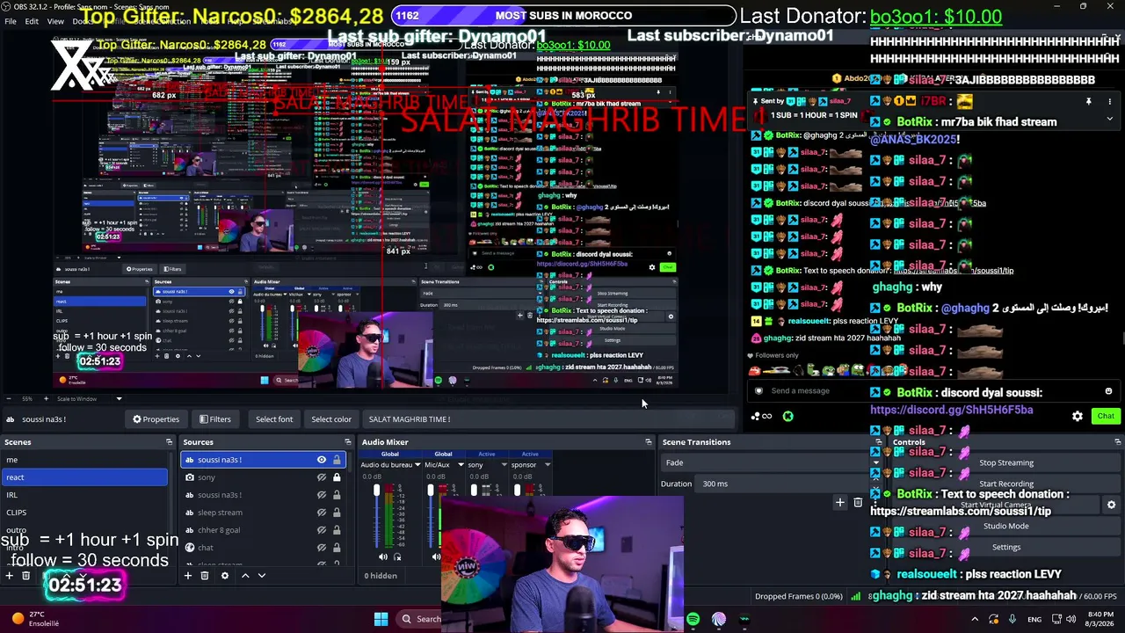The height and width of the screenshot is (633, 1125).
Task: Open the Windows Start menu
Action: [381, 619]
